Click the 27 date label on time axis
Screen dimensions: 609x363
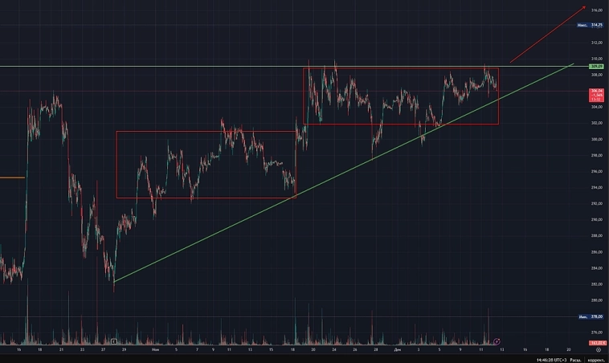(103, 350)
